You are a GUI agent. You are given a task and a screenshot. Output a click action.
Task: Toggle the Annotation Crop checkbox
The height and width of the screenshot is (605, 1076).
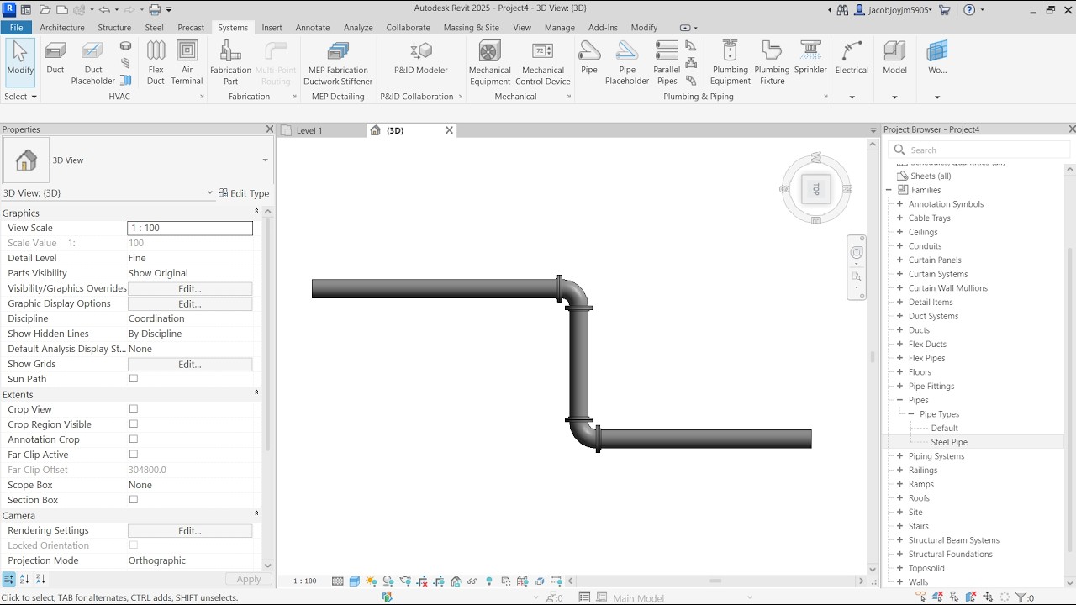click(133, 439)
